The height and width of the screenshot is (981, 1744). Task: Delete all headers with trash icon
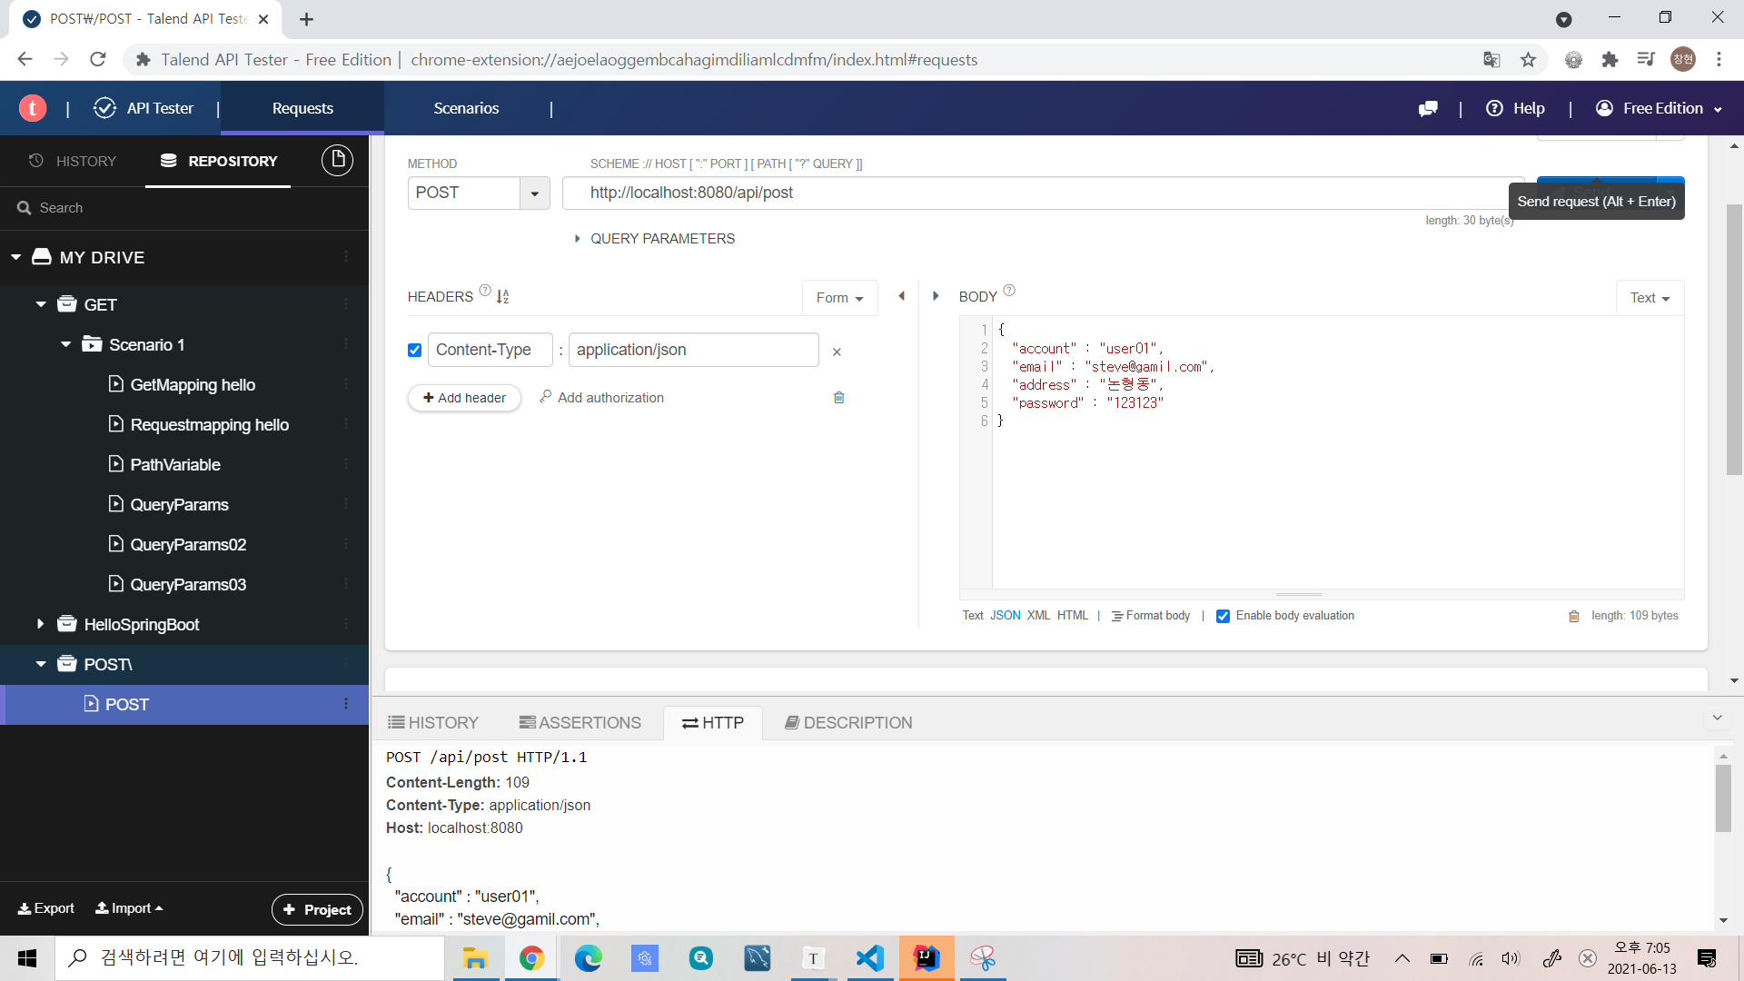coord(838,398)
